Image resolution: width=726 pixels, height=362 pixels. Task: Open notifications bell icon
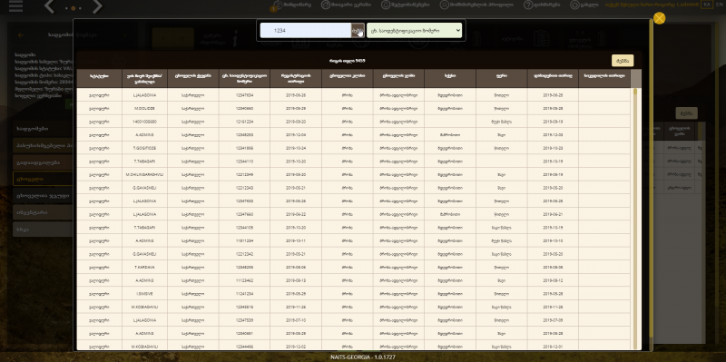point(385,5)
